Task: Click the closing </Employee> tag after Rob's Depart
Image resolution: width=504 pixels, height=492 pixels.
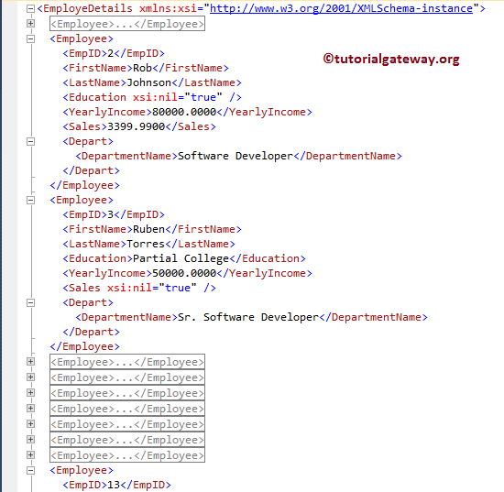Action: pos(85,185)
